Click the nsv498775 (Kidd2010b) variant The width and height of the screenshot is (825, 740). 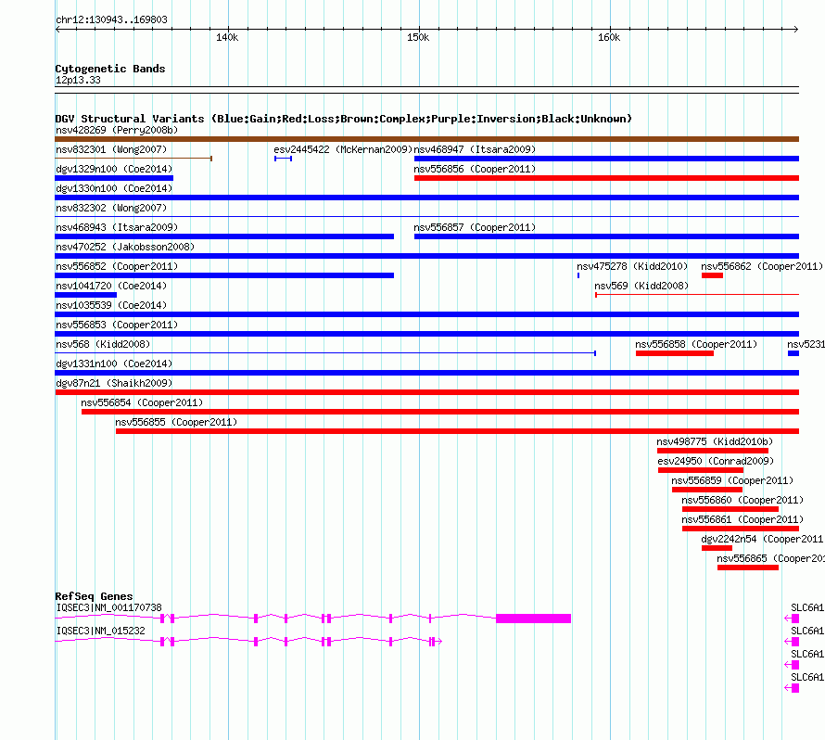713,451
